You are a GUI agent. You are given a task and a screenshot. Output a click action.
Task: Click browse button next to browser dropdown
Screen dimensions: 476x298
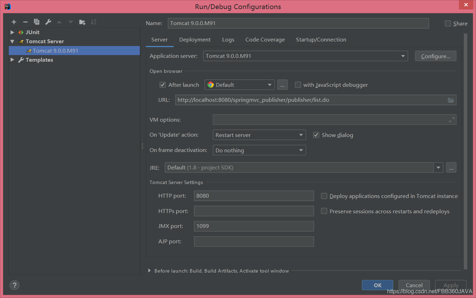pyautogui.click(x=282, y=85)
